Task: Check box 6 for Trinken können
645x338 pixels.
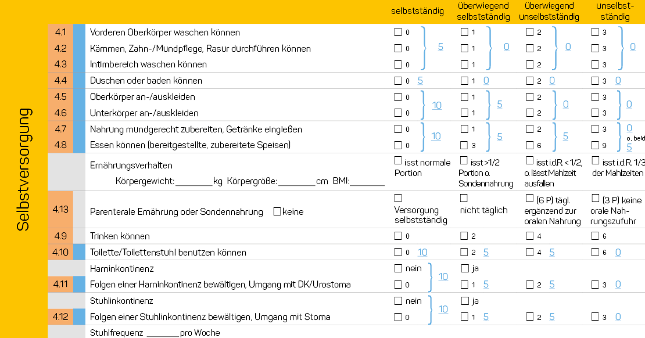Action: (595, 236)
